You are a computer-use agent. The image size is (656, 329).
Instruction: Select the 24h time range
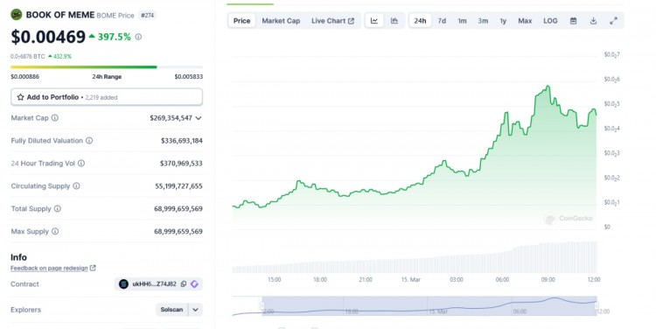click(420, 20)
